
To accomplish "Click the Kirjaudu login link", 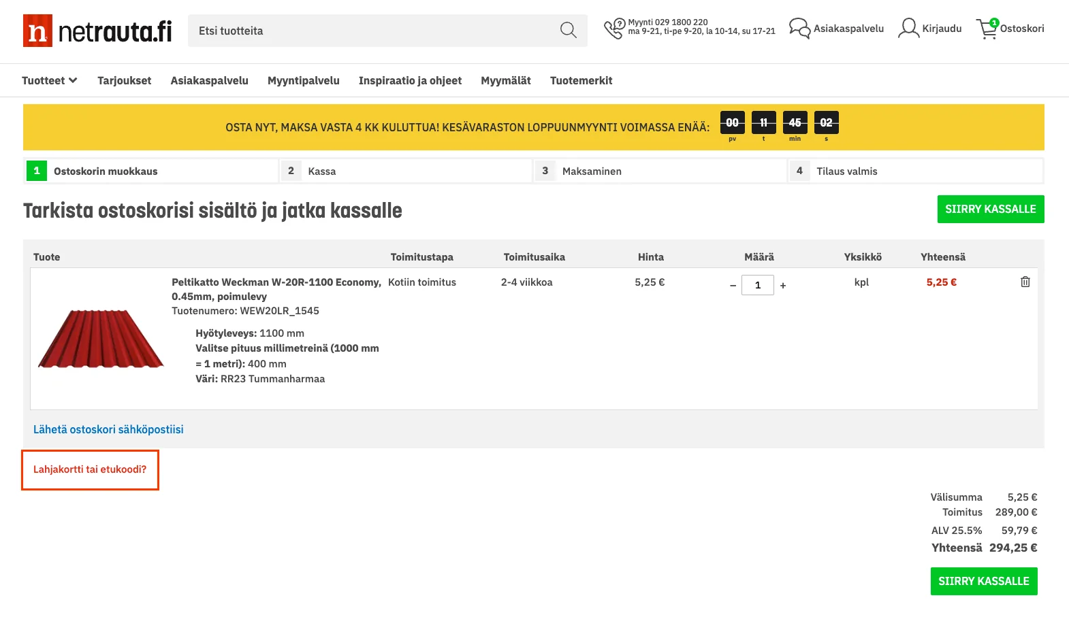I will [942, 29].
